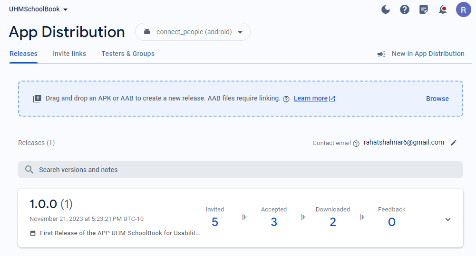Switch to the Testers & Groups tab
Screen dimensions: 476x256
[128, 54]
